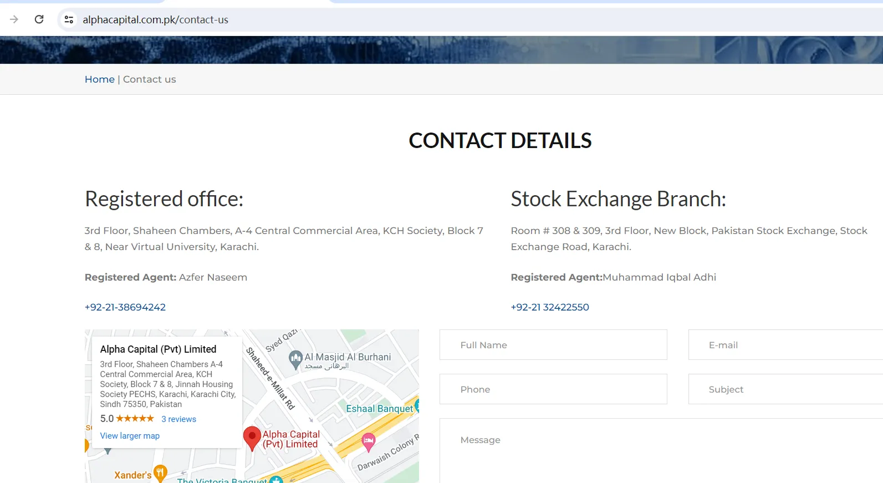This screenshot has width=883, height=483.
Task: Click the Contact us breadcrumb text
Action: (x=150, y=79)
